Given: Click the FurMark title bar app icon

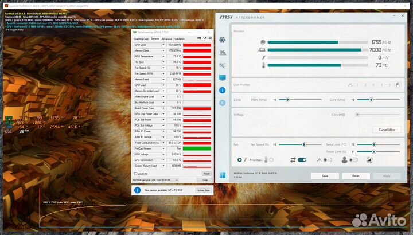Looking at the screenshot, I should coord(6,6).
